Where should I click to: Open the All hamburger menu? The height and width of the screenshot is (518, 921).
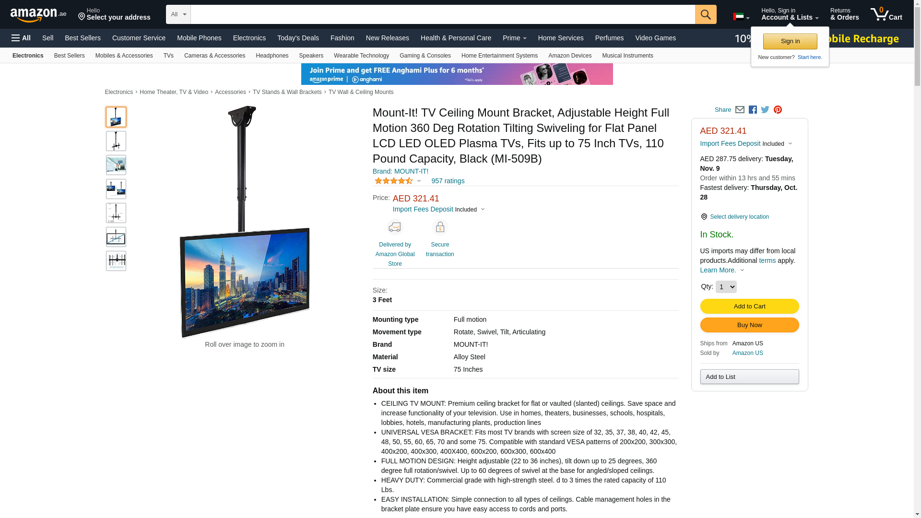[x=21, y=38]
